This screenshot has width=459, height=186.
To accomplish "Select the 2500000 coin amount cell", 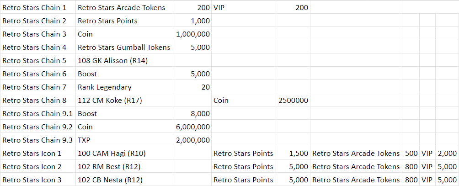I will pyautogui.click(x=293, y=100).
